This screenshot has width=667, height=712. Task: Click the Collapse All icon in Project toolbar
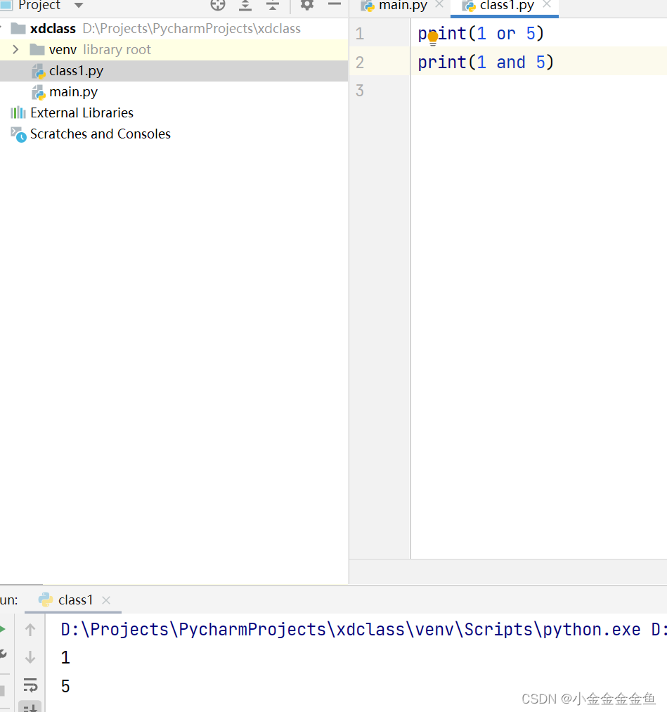click(x=273, y=5)
